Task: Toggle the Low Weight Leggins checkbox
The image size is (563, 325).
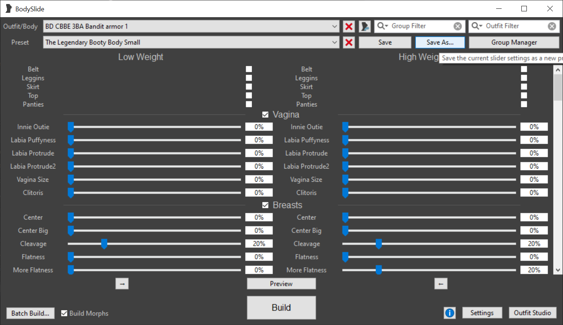Action: [x=249, y=78]
